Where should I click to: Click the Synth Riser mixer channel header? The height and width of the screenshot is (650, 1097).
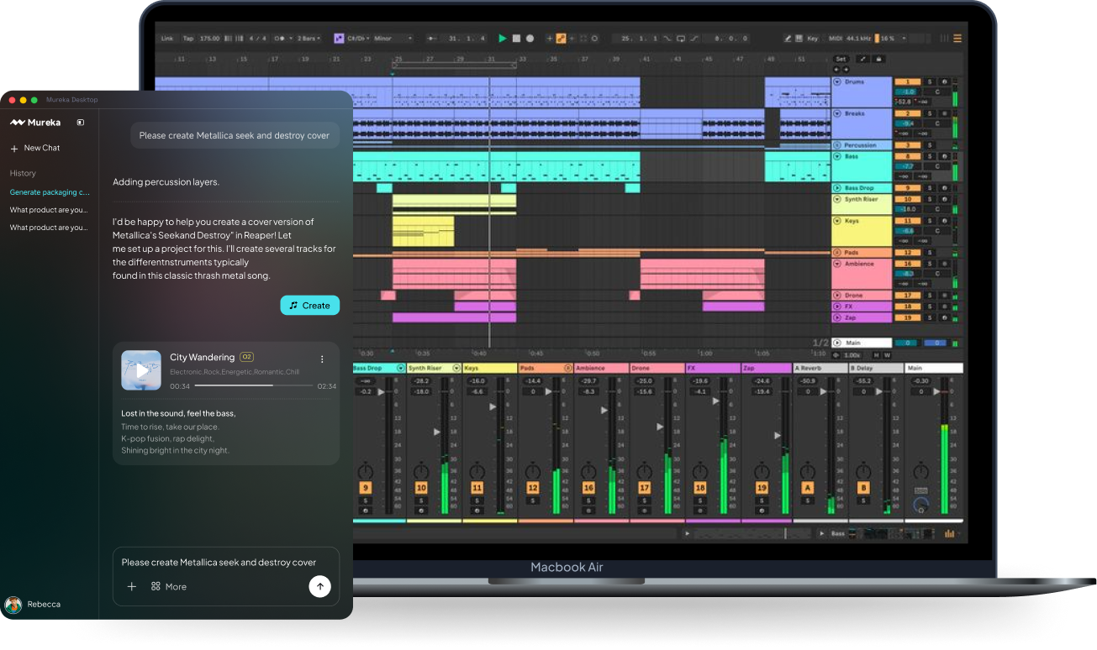[434, 368]
